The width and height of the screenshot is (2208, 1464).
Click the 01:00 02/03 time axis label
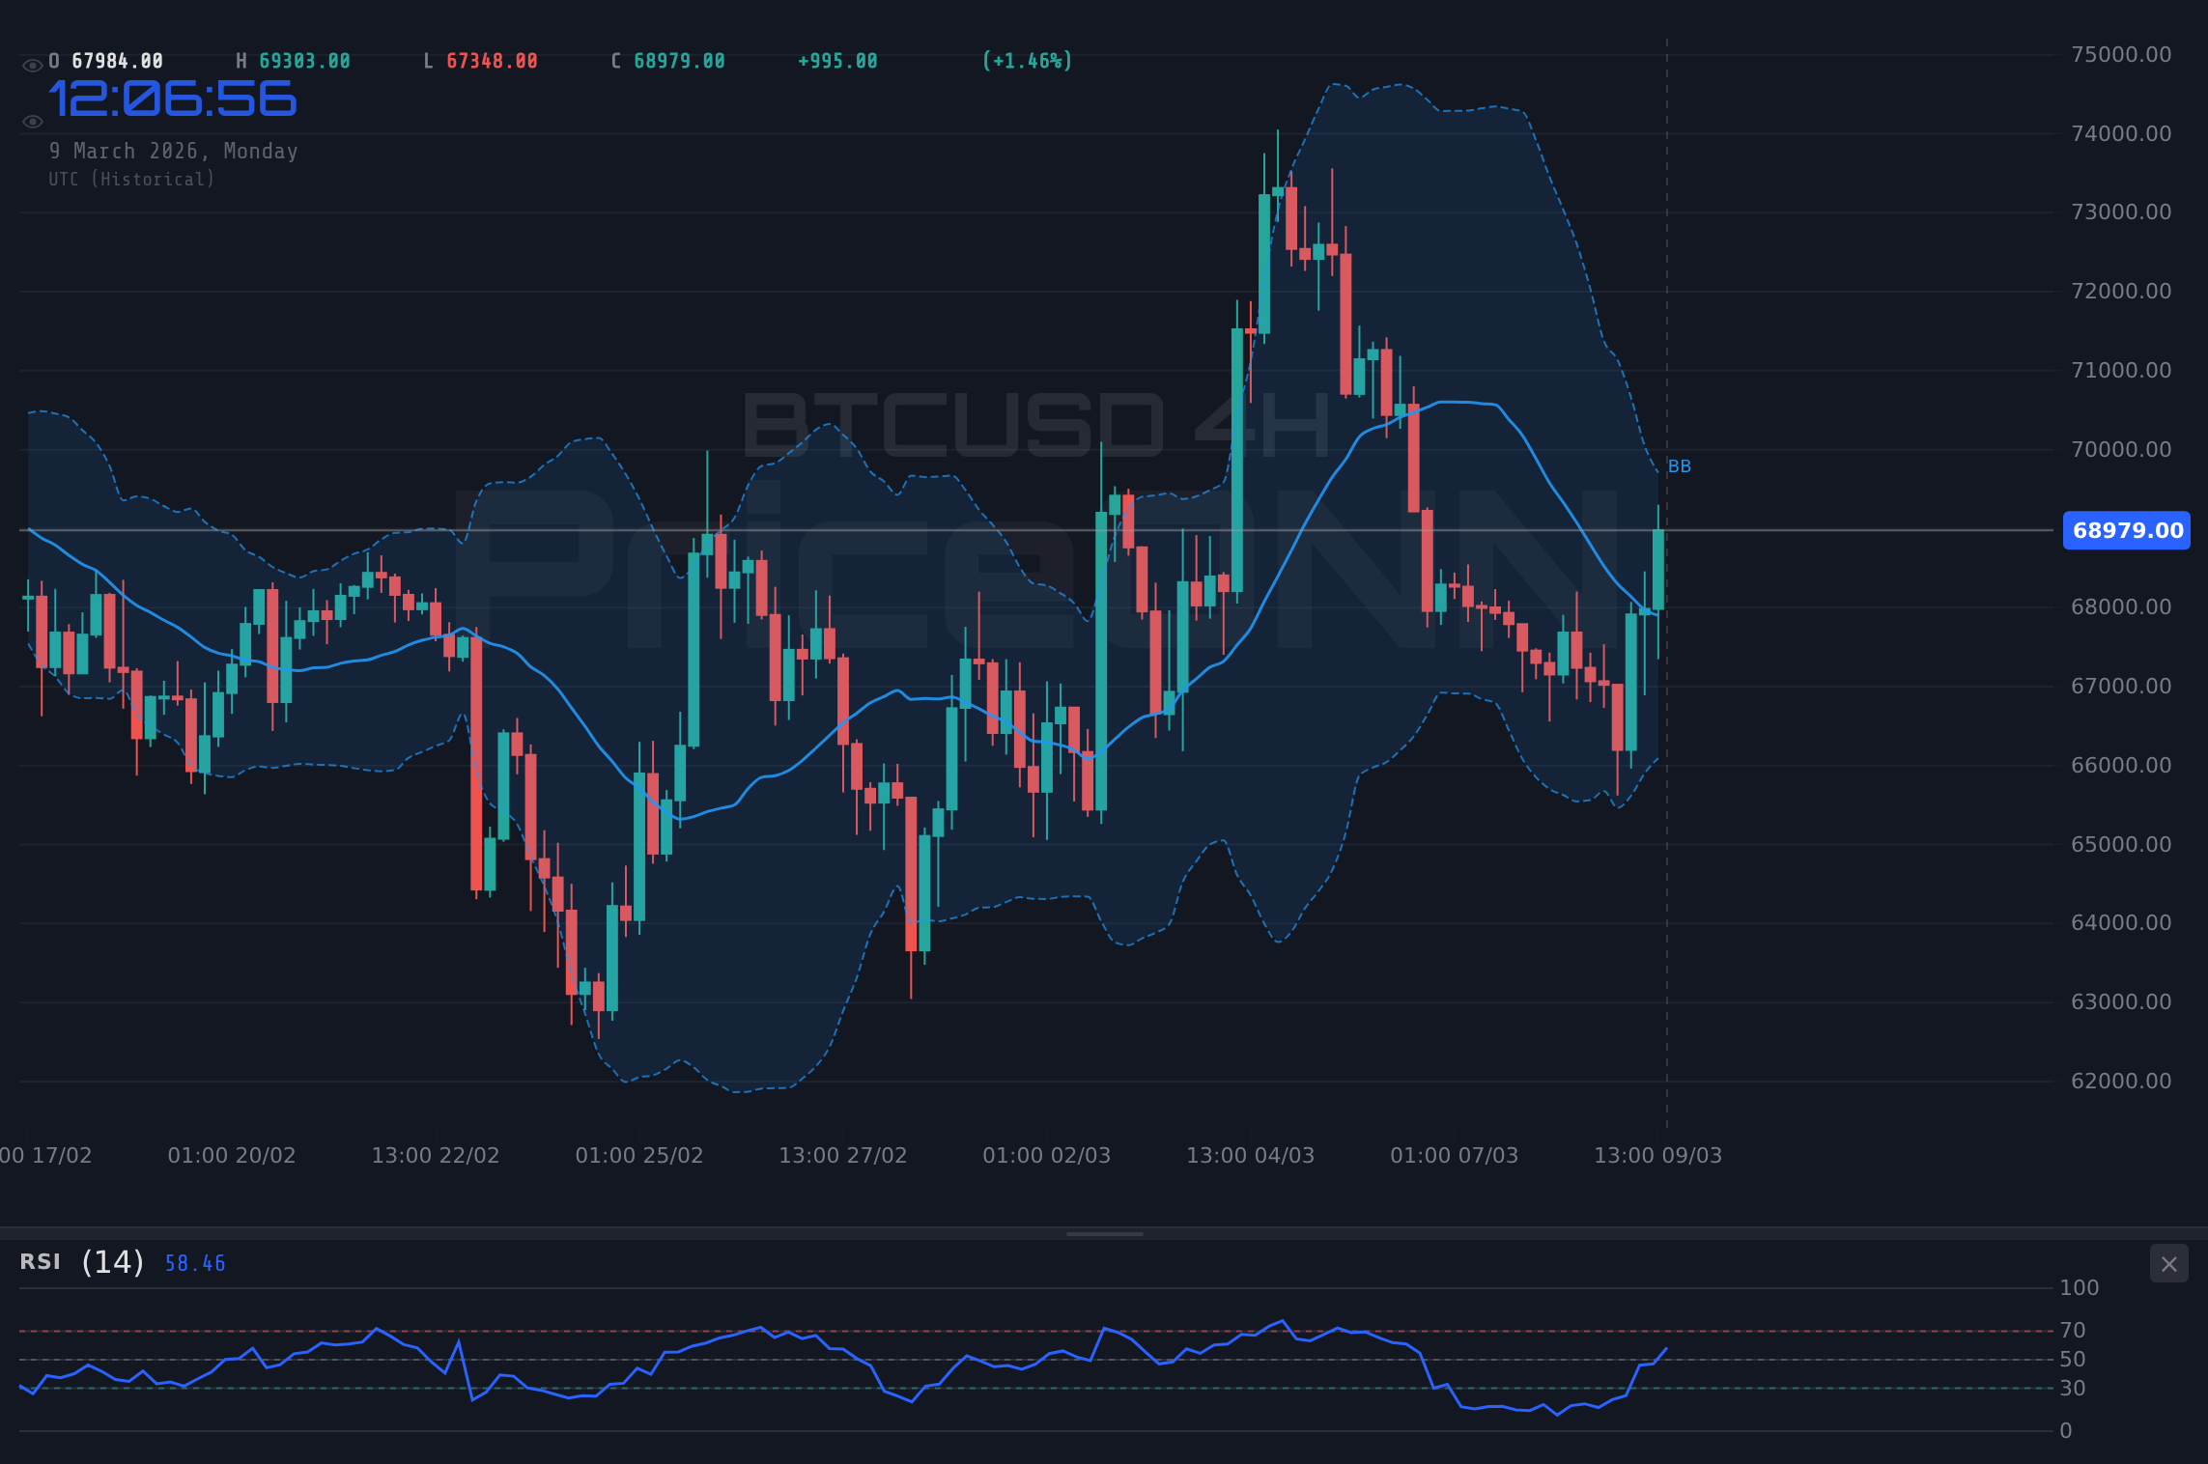point(1047,1155)
